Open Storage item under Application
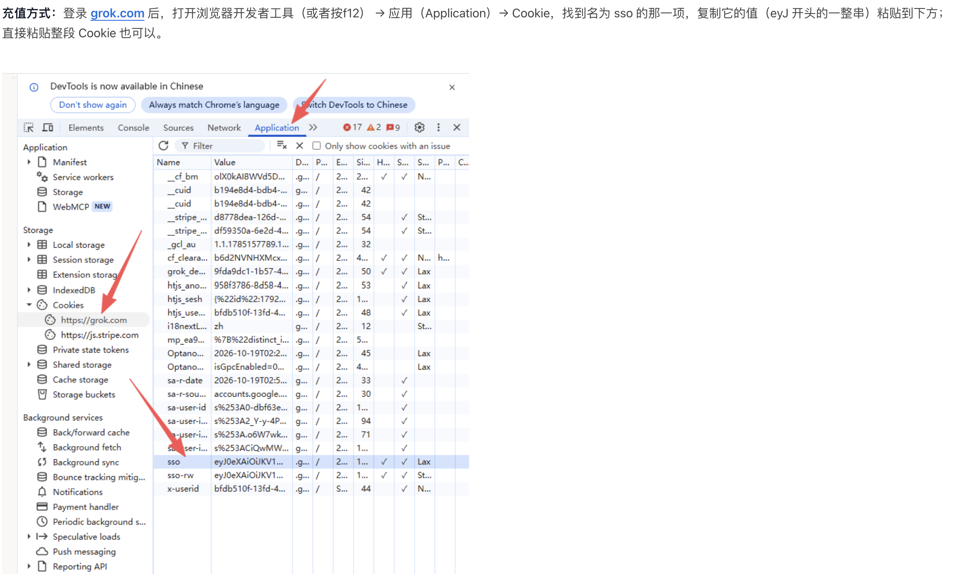Viewport: 961px width, 574px height. tap(67, 192)
